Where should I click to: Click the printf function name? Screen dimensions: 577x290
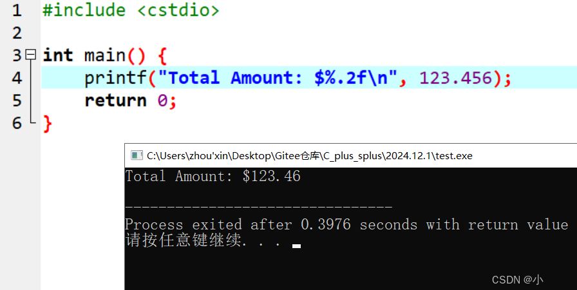click(115, 78)
